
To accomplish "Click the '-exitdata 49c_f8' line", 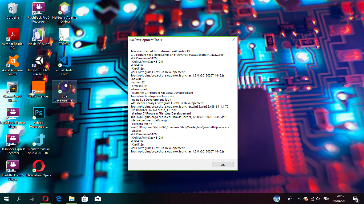I will pyautogui.click(x=141, y=124).
